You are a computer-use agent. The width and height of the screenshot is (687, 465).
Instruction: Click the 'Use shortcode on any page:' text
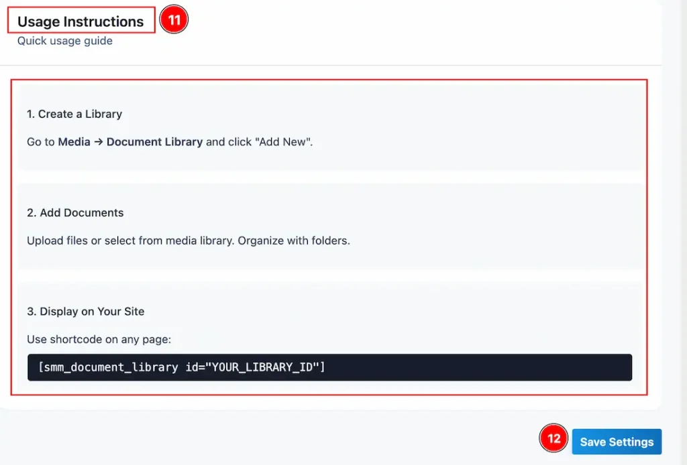[99, 340]
